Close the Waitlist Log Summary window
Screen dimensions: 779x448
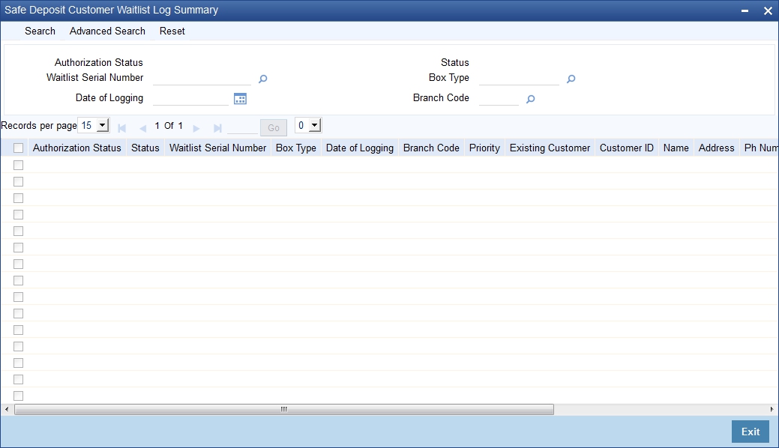(x=768, y=10)
